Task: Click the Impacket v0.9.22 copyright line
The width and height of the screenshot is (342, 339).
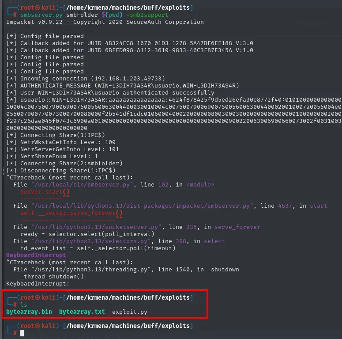Action: (x=105, y=22)
